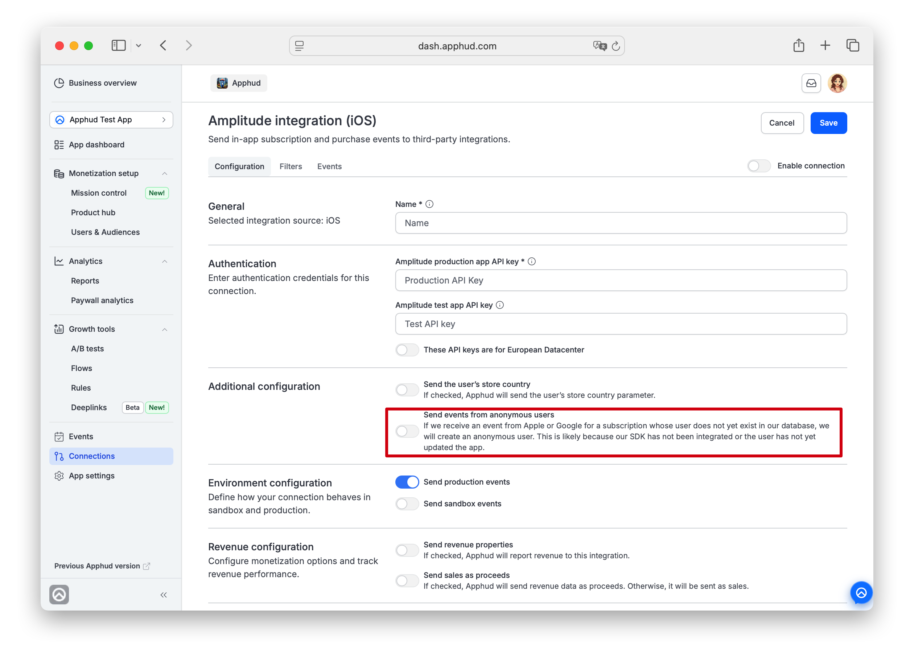Screen dimensions: 914x665
Task: Click the Name field info icon
Action: tap(429, 204)
